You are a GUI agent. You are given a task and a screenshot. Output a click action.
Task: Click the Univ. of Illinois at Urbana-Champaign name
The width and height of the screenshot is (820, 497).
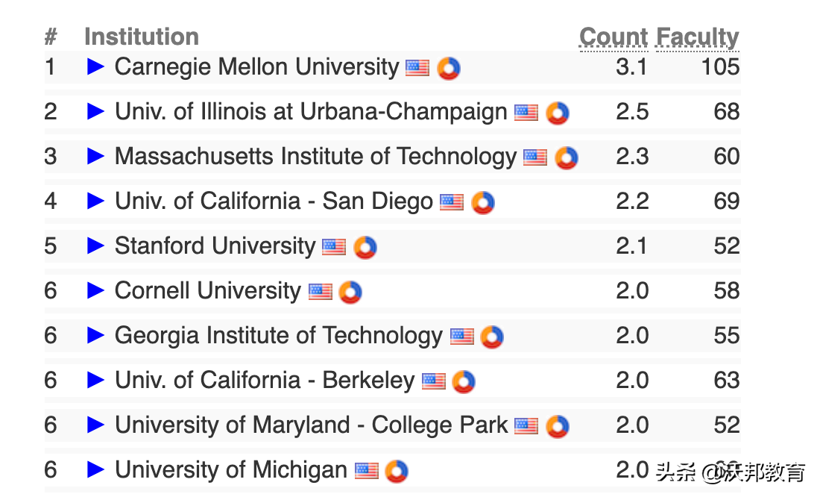coord(311,112)
